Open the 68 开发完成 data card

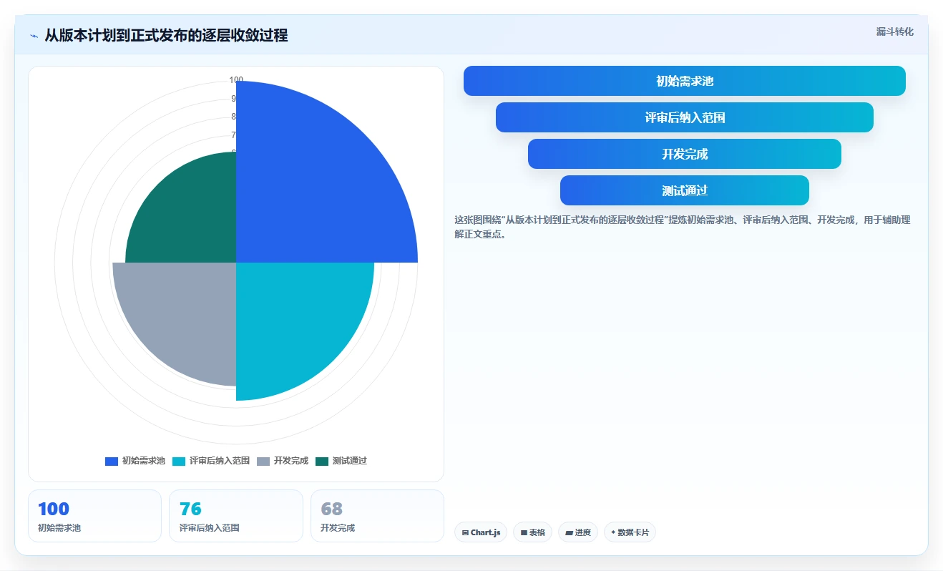pyautogui.click(x=377, y=516)
